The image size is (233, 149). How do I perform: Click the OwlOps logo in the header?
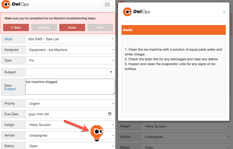point(16,5)
